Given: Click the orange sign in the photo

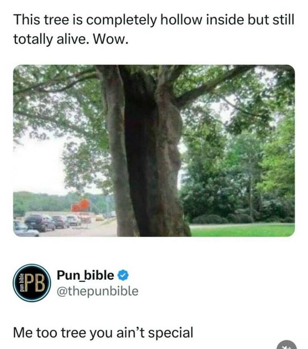Looking at the screenshot, I should [81, 206].
